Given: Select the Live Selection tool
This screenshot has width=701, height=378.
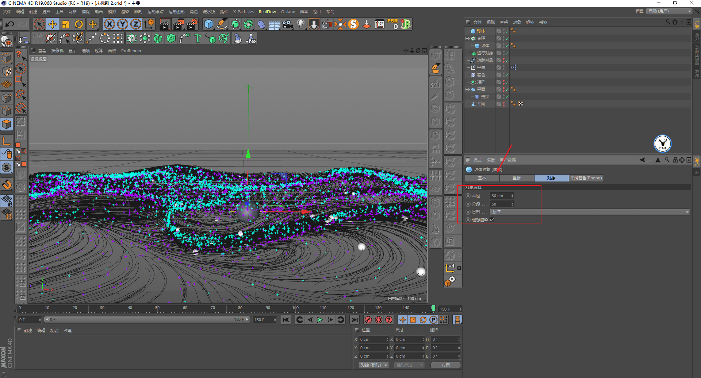Looking at the screenshot, I should point(39,24).
